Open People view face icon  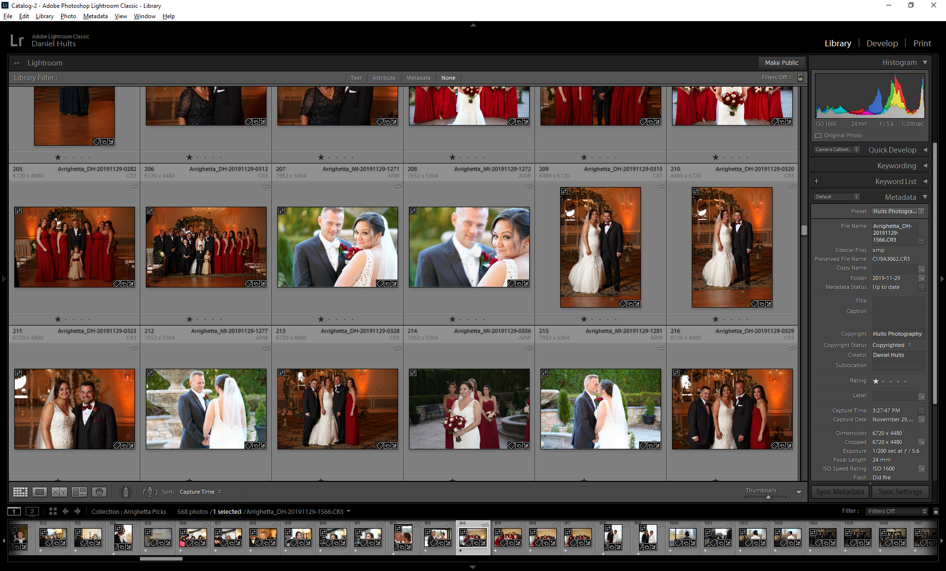pyautogui.click(x=99, y=492)
